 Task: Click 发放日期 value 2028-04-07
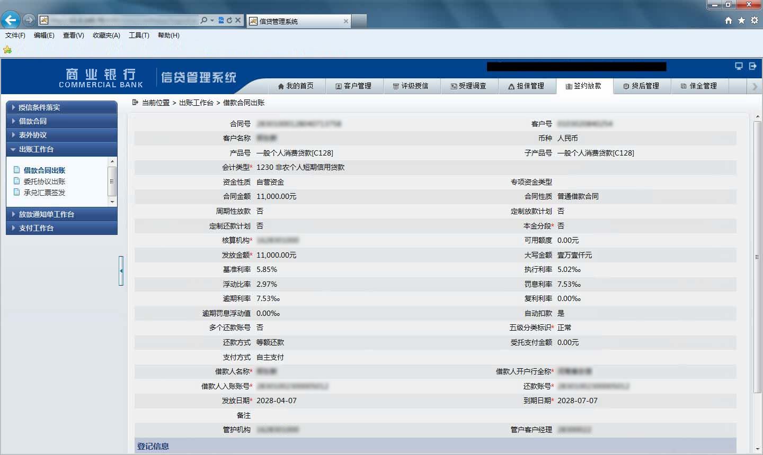click(x=277, y=401)
